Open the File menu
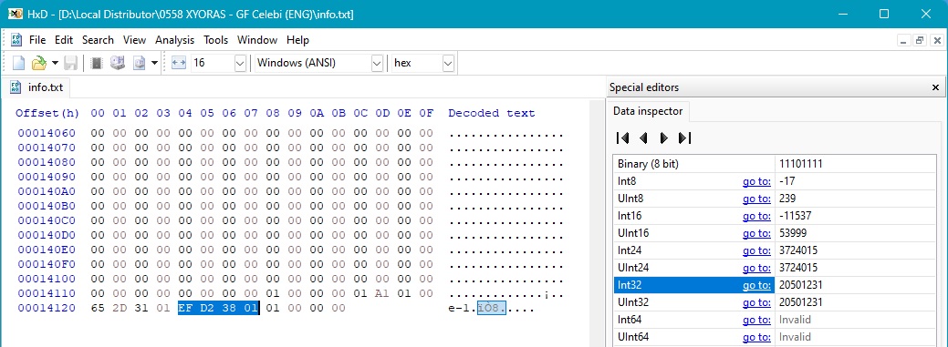 (x=37, y=40)
